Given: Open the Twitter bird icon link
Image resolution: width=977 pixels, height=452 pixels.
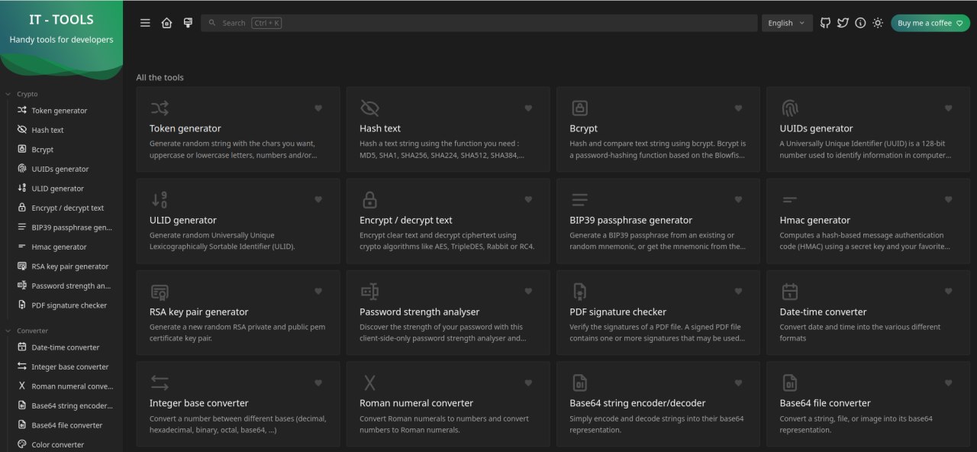Looking at the screenshot, I should [x=843, y=23].
